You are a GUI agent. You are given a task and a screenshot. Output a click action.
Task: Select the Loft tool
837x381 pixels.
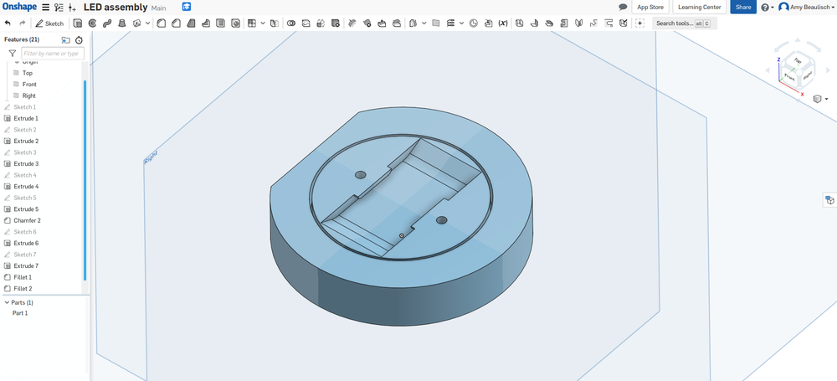pyautogui.click(x=121, y=23)
